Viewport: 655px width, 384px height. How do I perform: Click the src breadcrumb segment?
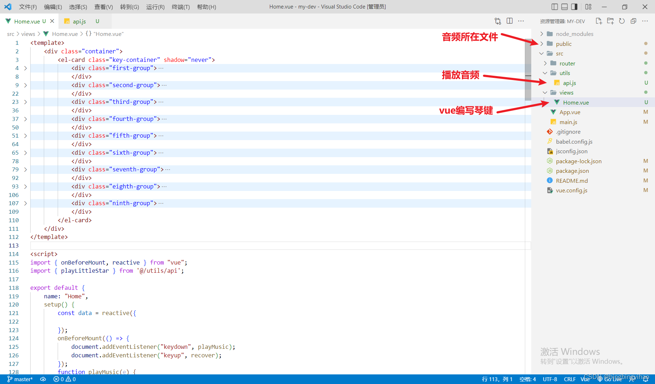[x=11, y=34]
